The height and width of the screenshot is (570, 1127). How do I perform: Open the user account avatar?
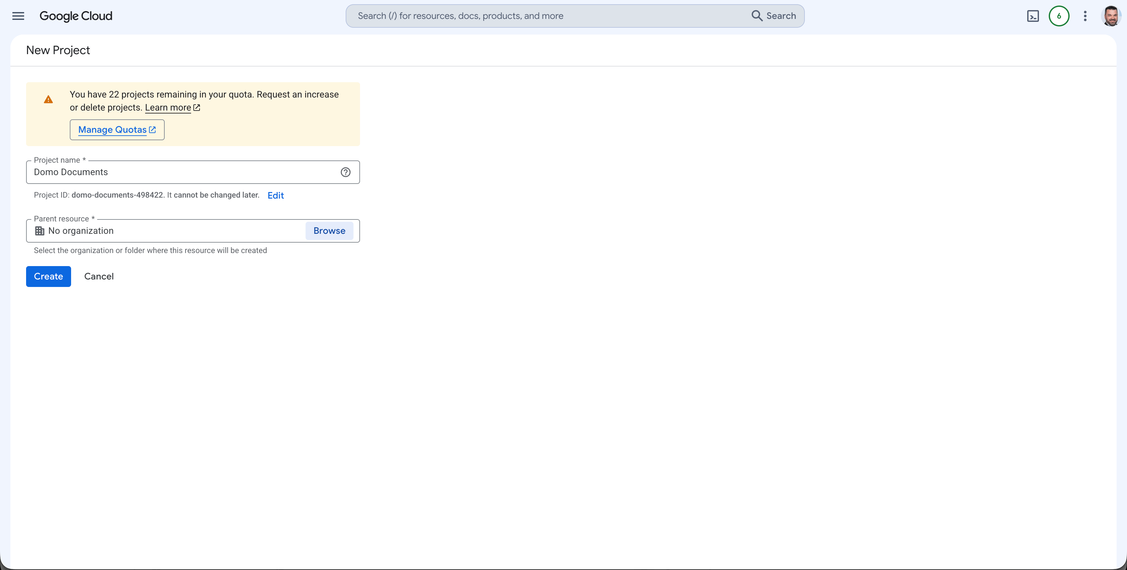pyautogui.click(x=1111, y=16)
